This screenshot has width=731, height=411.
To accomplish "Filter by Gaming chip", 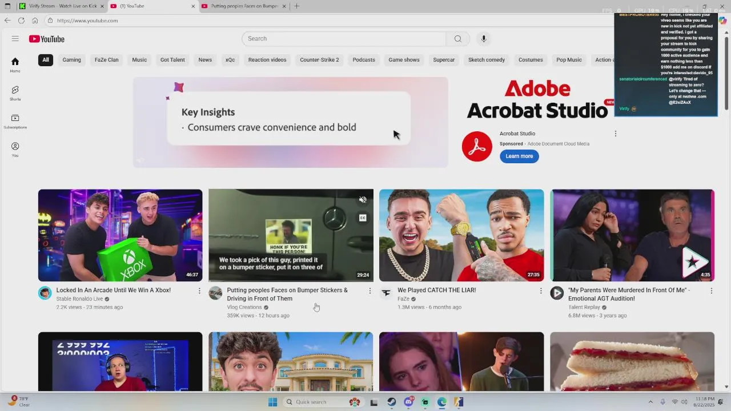I will [71, 60].
